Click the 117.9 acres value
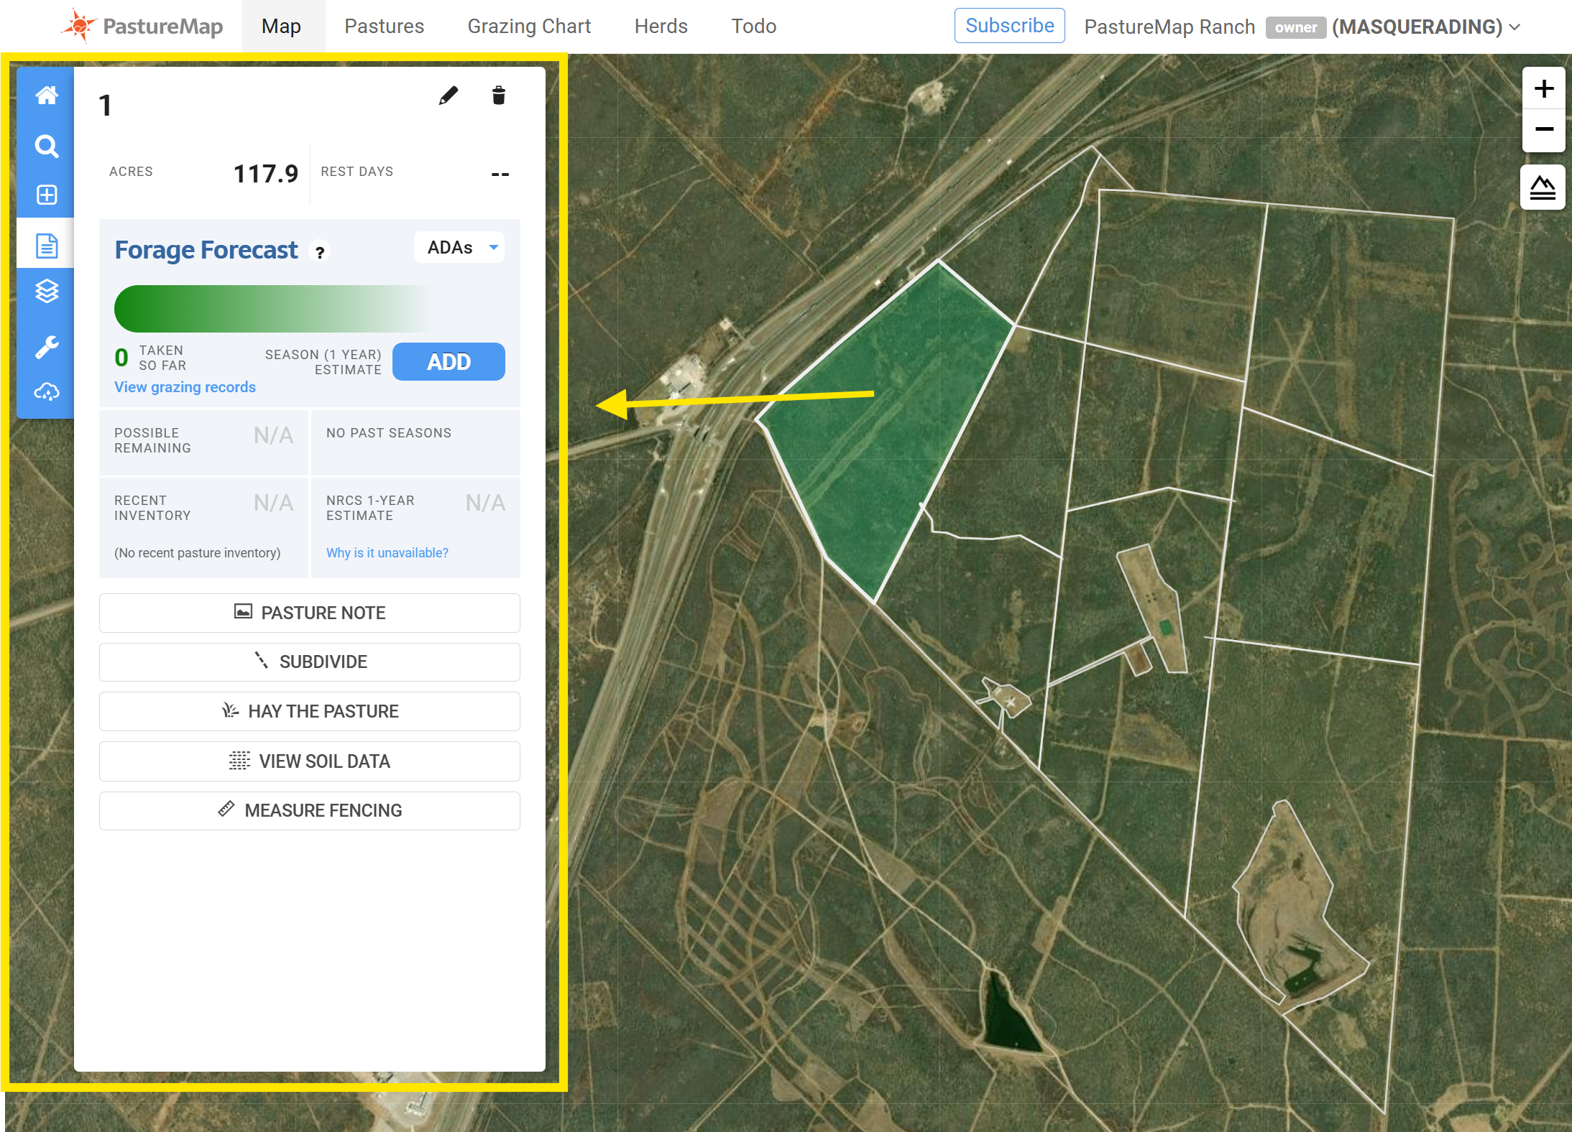 click(265, 174)
